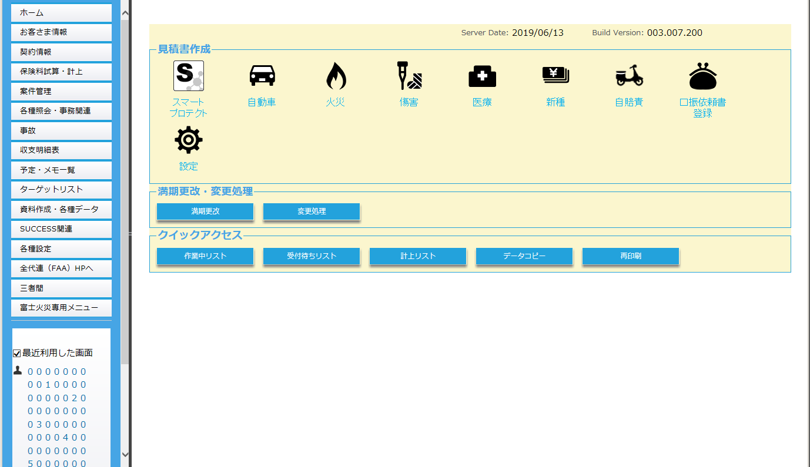Image resolution: width=810 pixels, height=467 pixels.
Task: Select the 火災 flame icon
Action: [x=336, y=76]
